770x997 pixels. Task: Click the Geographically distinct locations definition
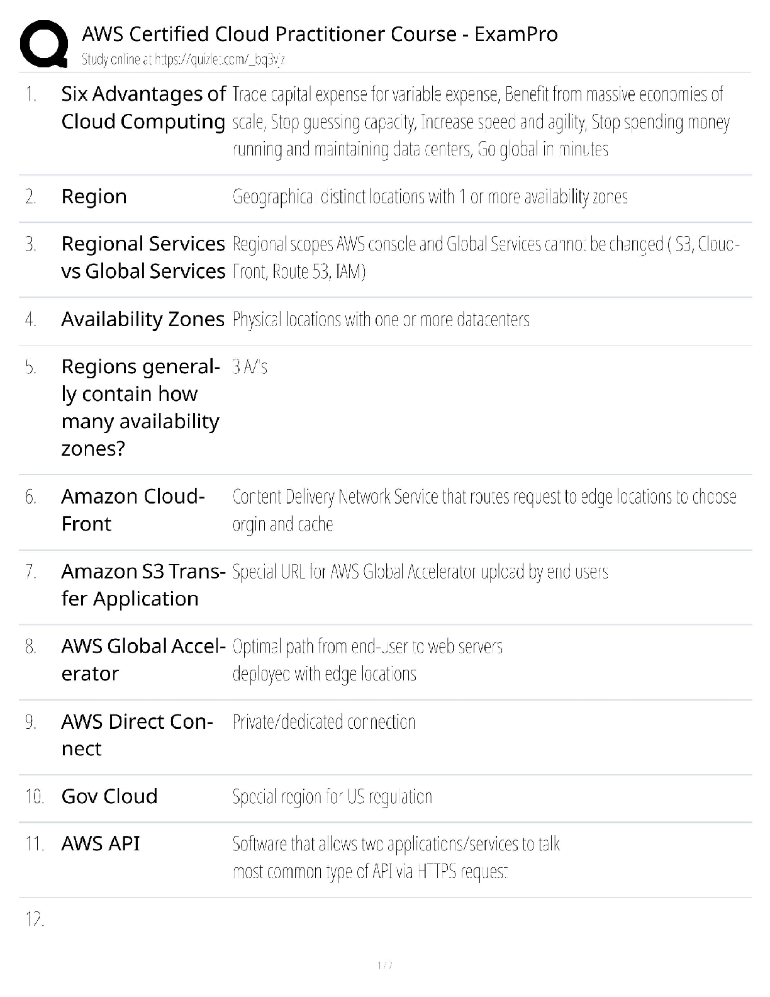[x=430, y=197]
